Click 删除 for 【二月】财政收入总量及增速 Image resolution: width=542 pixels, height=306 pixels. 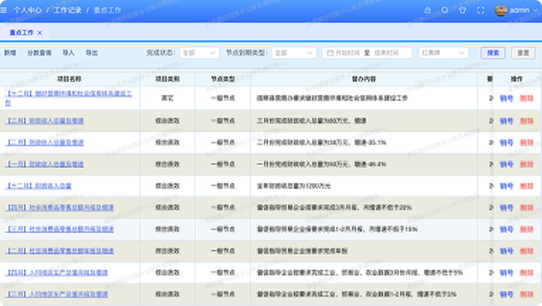tap(527, 143)
